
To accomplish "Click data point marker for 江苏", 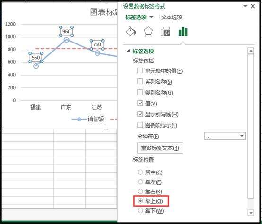I will 97,53.
